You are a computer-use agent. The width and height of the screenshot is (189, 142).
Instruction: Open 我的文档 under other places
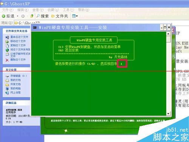point(15,80)
